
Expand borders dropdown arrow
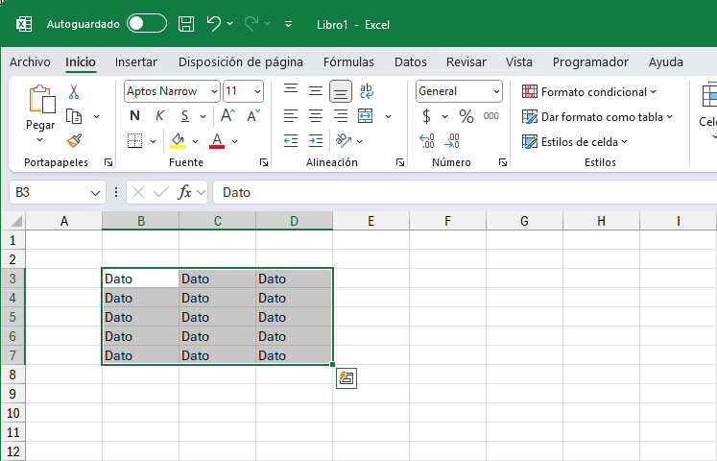click(154, 141)
